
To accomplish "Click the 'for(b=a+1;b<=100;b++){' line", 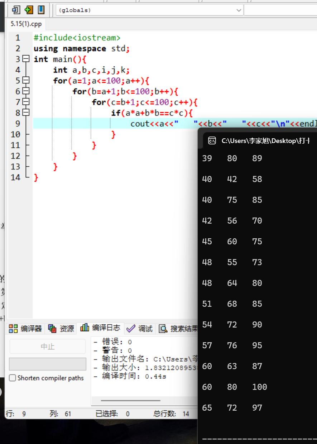I will (125, 91).
